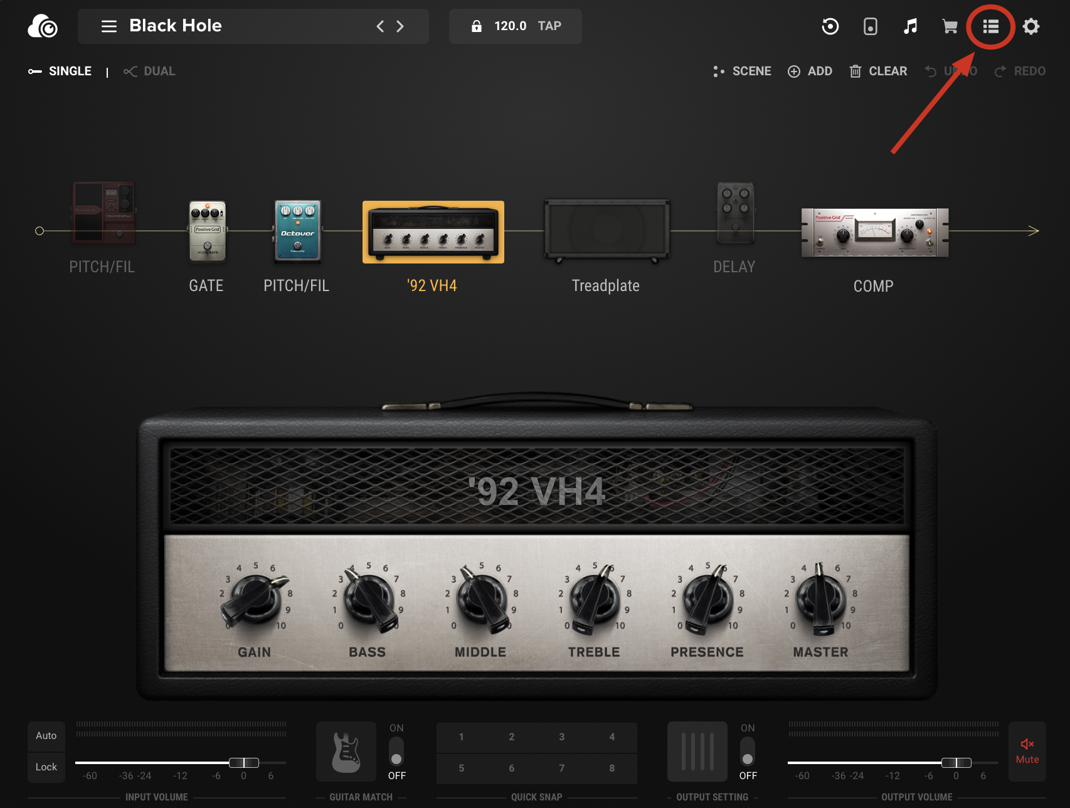Select Quick Snap slot 3

(562, 737)
